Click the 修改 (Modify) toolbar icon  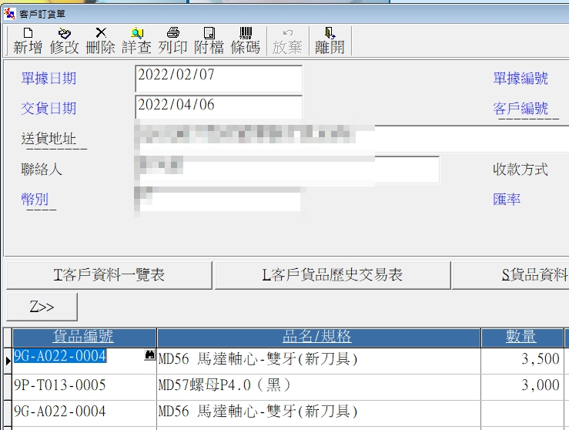pyautogui.click(x=65, y=41)
